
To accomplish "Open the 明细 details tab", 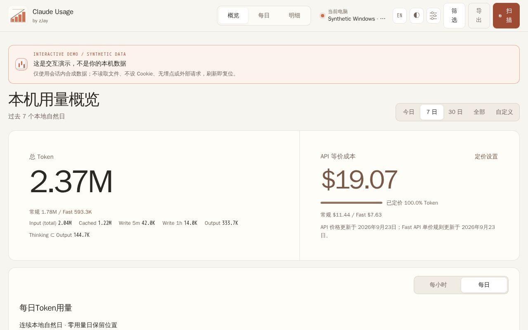I will tap(295, 16).
